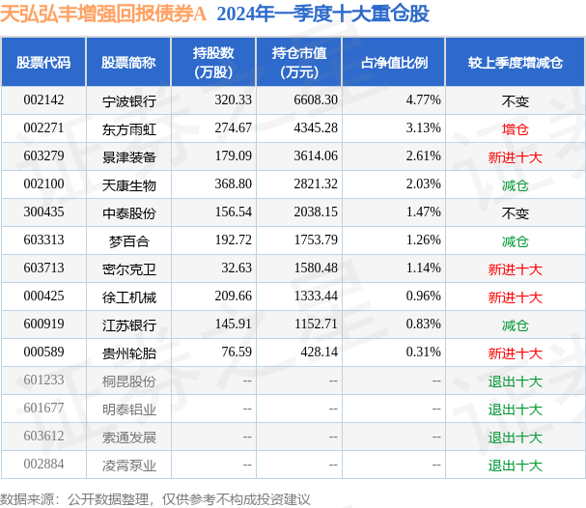This screenshot has height=508, width=586.
Task: Select the greyed 凌霄泵业 entry
Action: coord(129,466)
